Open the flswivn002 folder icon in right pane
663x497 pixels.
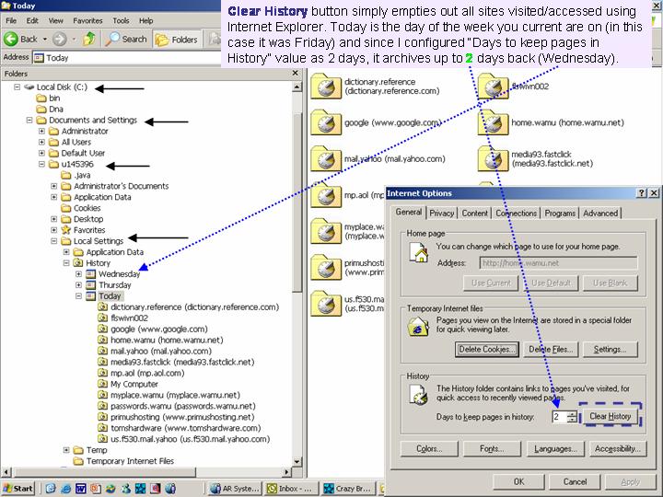[493, 86]
